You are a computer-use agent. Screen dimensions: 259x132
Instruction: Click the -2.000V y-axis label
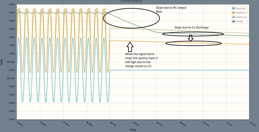[12, 103]
